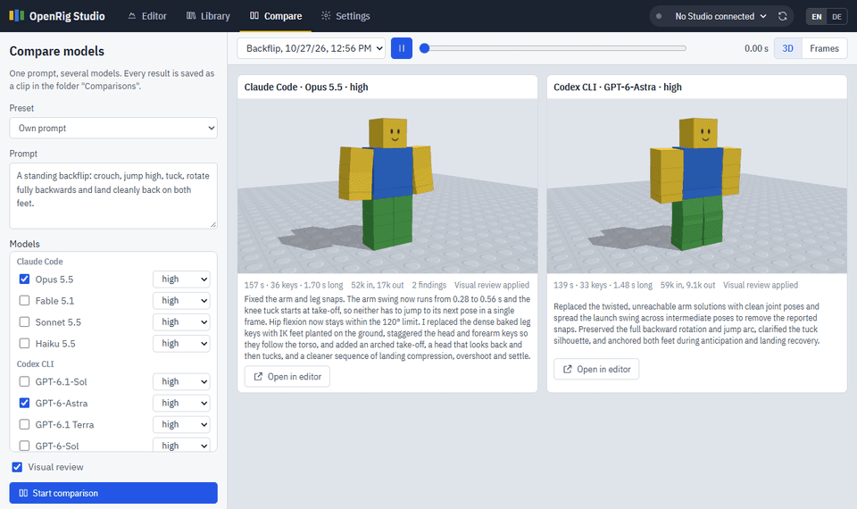Open effort dropdown for Sonnet 5.5
Viewport: 857px width, 509px height.
181,321
